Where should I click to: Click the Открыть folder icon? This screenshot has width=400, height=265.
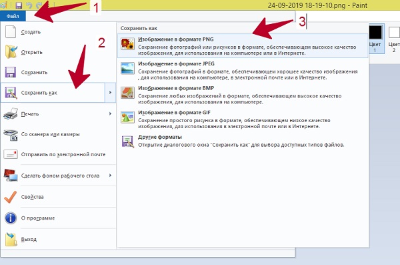click(x=11, y=51)
